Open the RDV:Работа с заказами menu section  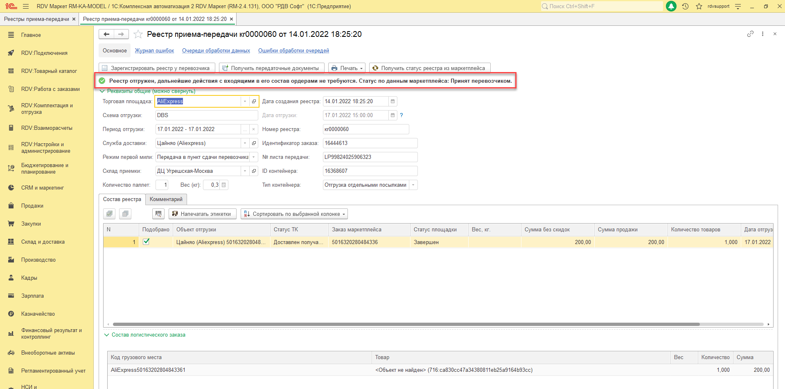(50, 89)
